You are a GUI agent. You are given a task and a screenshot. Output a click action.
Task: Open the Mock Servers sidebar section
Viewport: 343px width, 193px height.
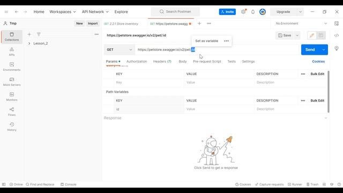tap(12, 82)
